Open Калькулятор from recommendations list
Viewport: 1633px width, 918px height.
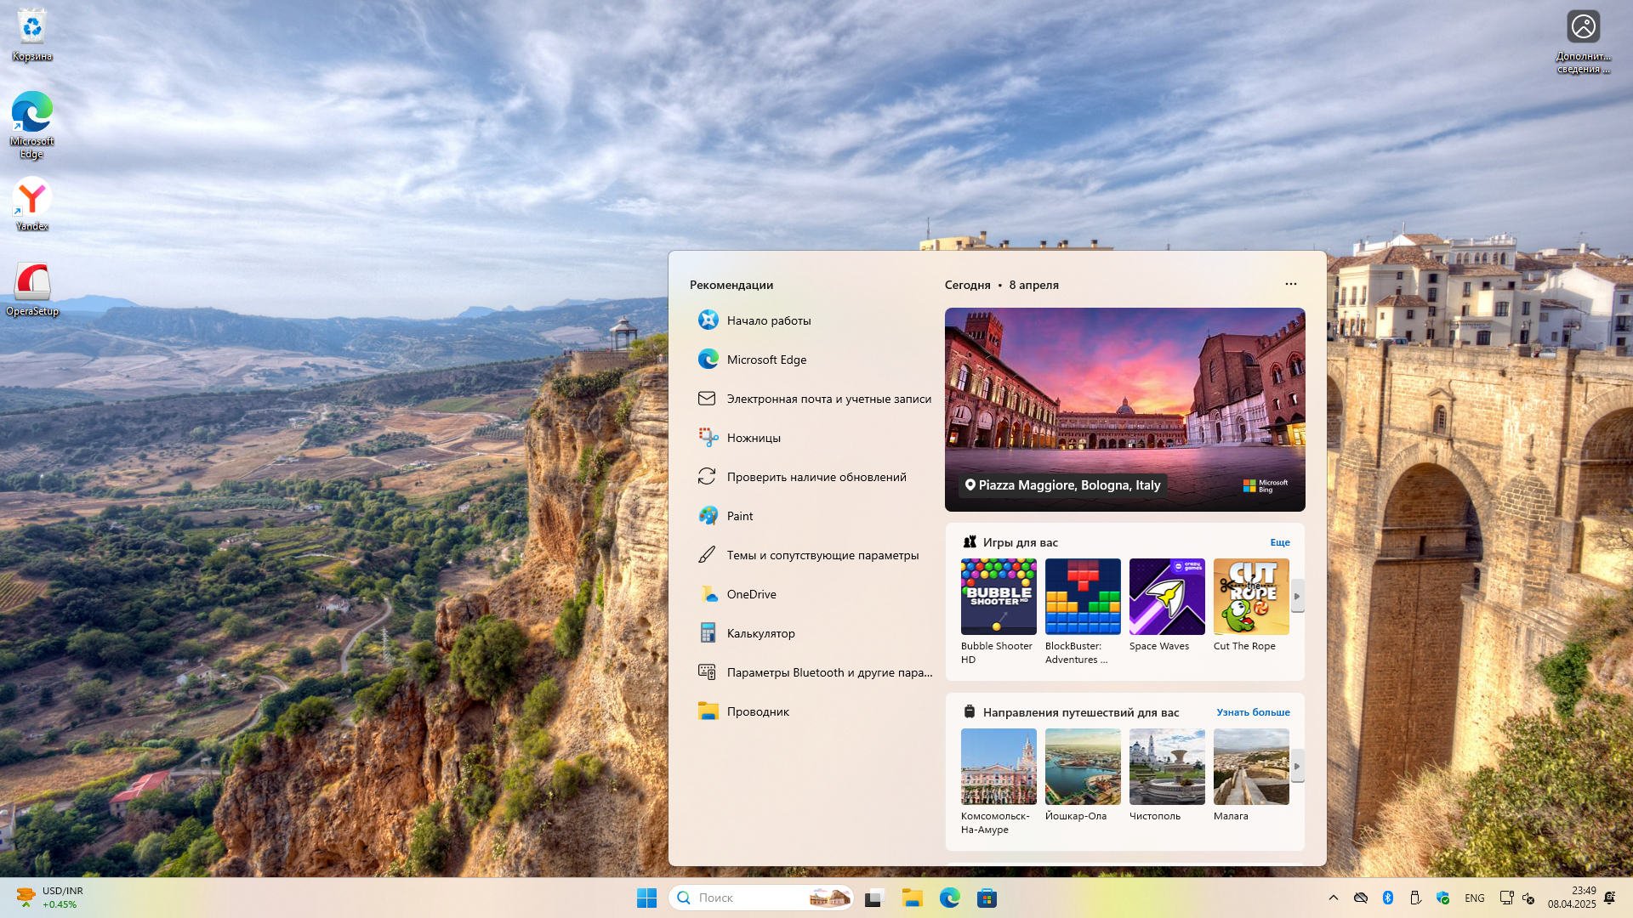[x=760, y=633]
